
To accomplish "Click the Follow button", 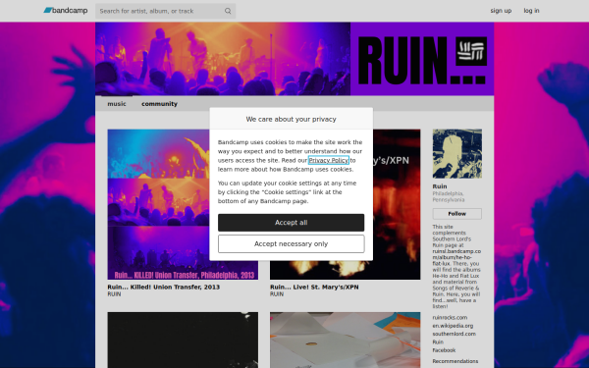I will 457,214.
